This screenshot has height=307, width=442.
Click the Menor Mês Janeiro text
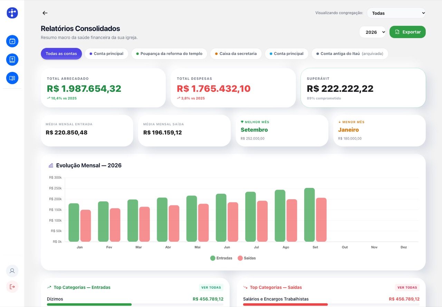(348, 130)
